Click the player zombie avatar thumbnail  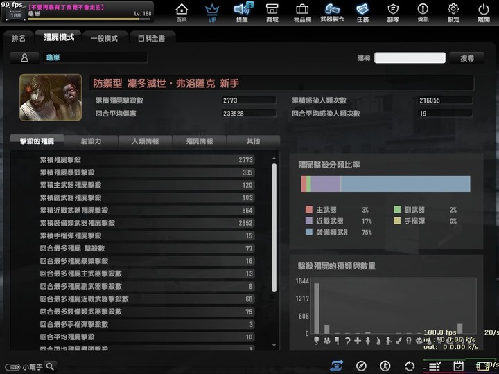point(51,98)
